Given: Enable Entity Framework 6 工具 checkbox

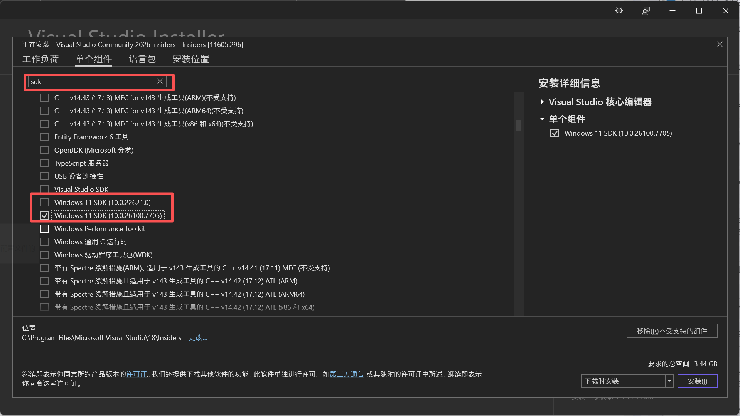Looking at the screenshot, I should [44, 137].
